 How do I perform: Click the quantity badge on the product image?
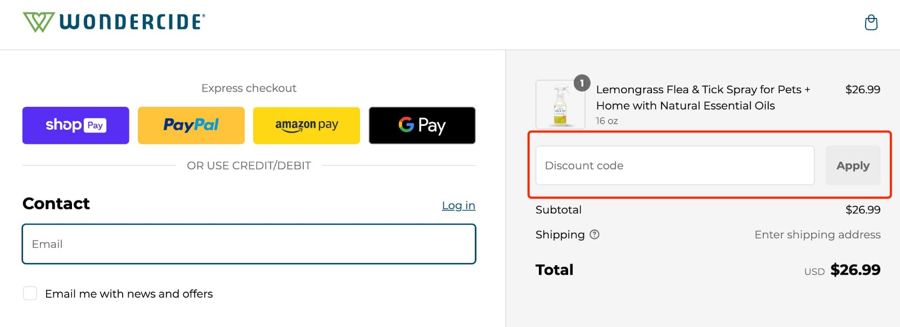[x=582, y=83]
